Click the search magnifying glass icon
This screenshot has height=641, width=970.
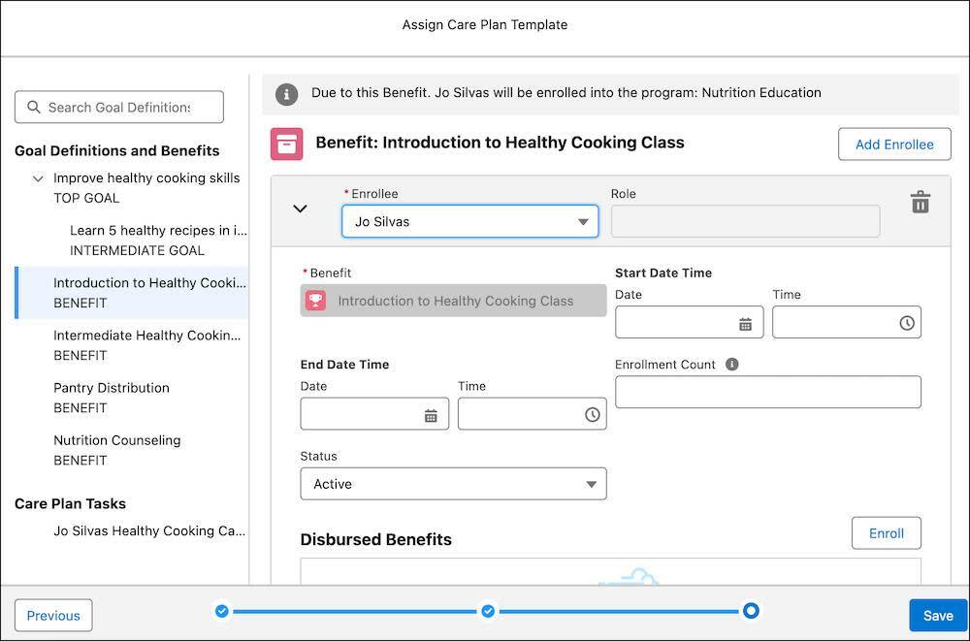coord(34,107)
